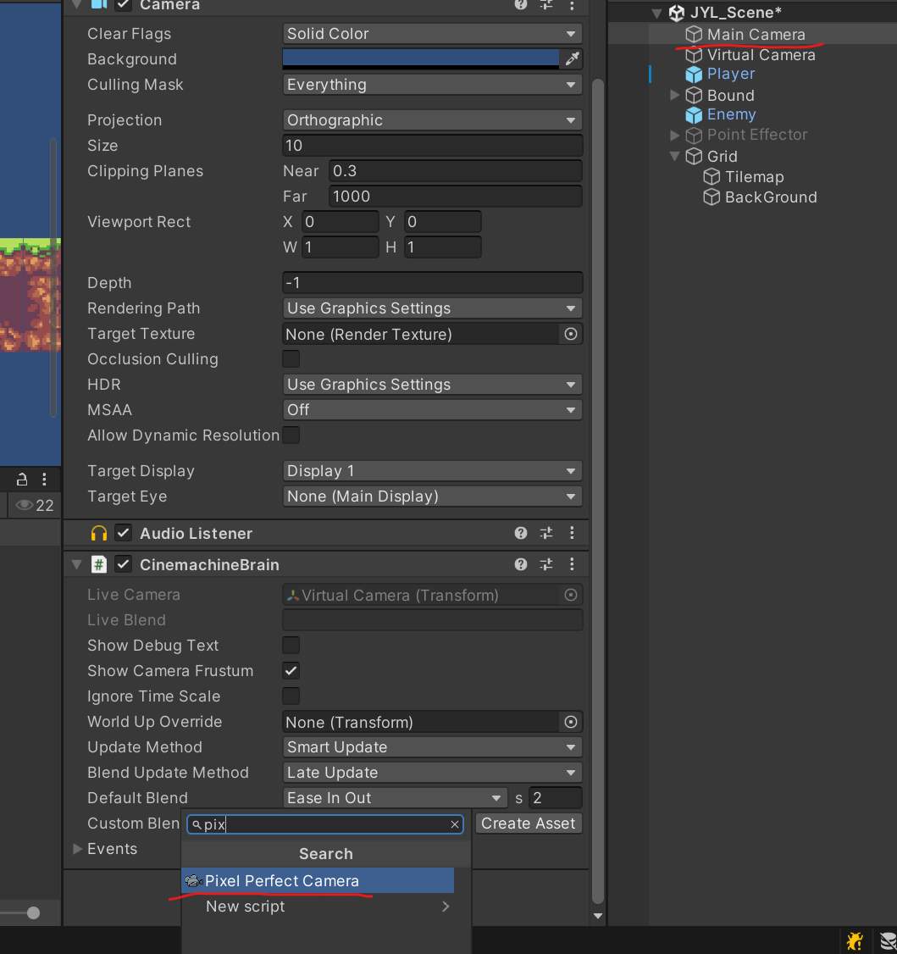
Task: Enable Show Debug Text checkbox
Action: point(291,646)
